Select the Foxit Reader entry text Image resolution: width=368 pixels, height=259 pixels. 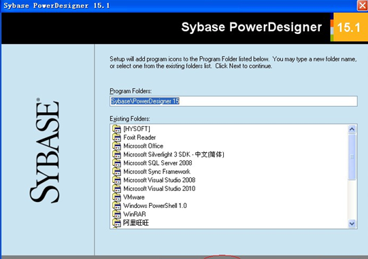pos(139,137)
